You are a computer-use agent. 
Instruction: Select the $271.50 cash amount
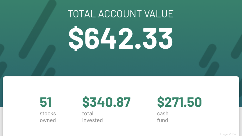(x=179, y=102)
